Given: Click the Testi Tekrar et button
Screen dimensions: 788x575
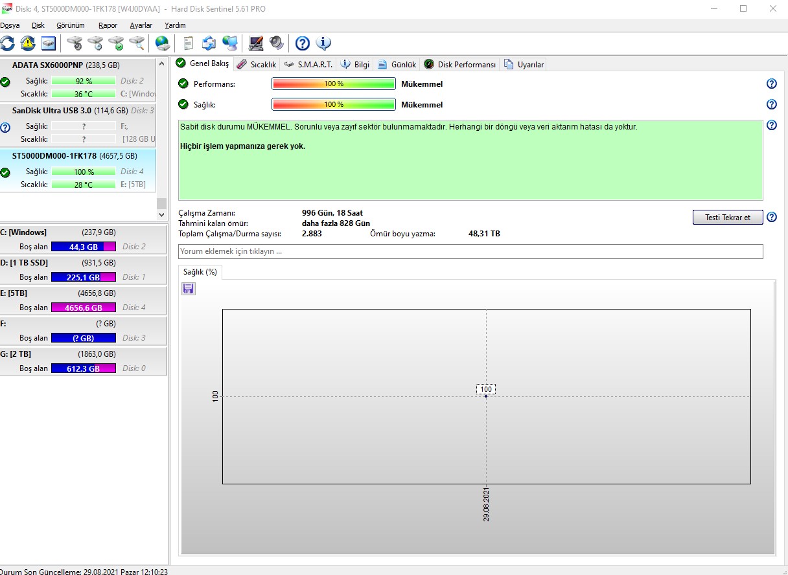Looking at the screenshot, I should (728, 218).
